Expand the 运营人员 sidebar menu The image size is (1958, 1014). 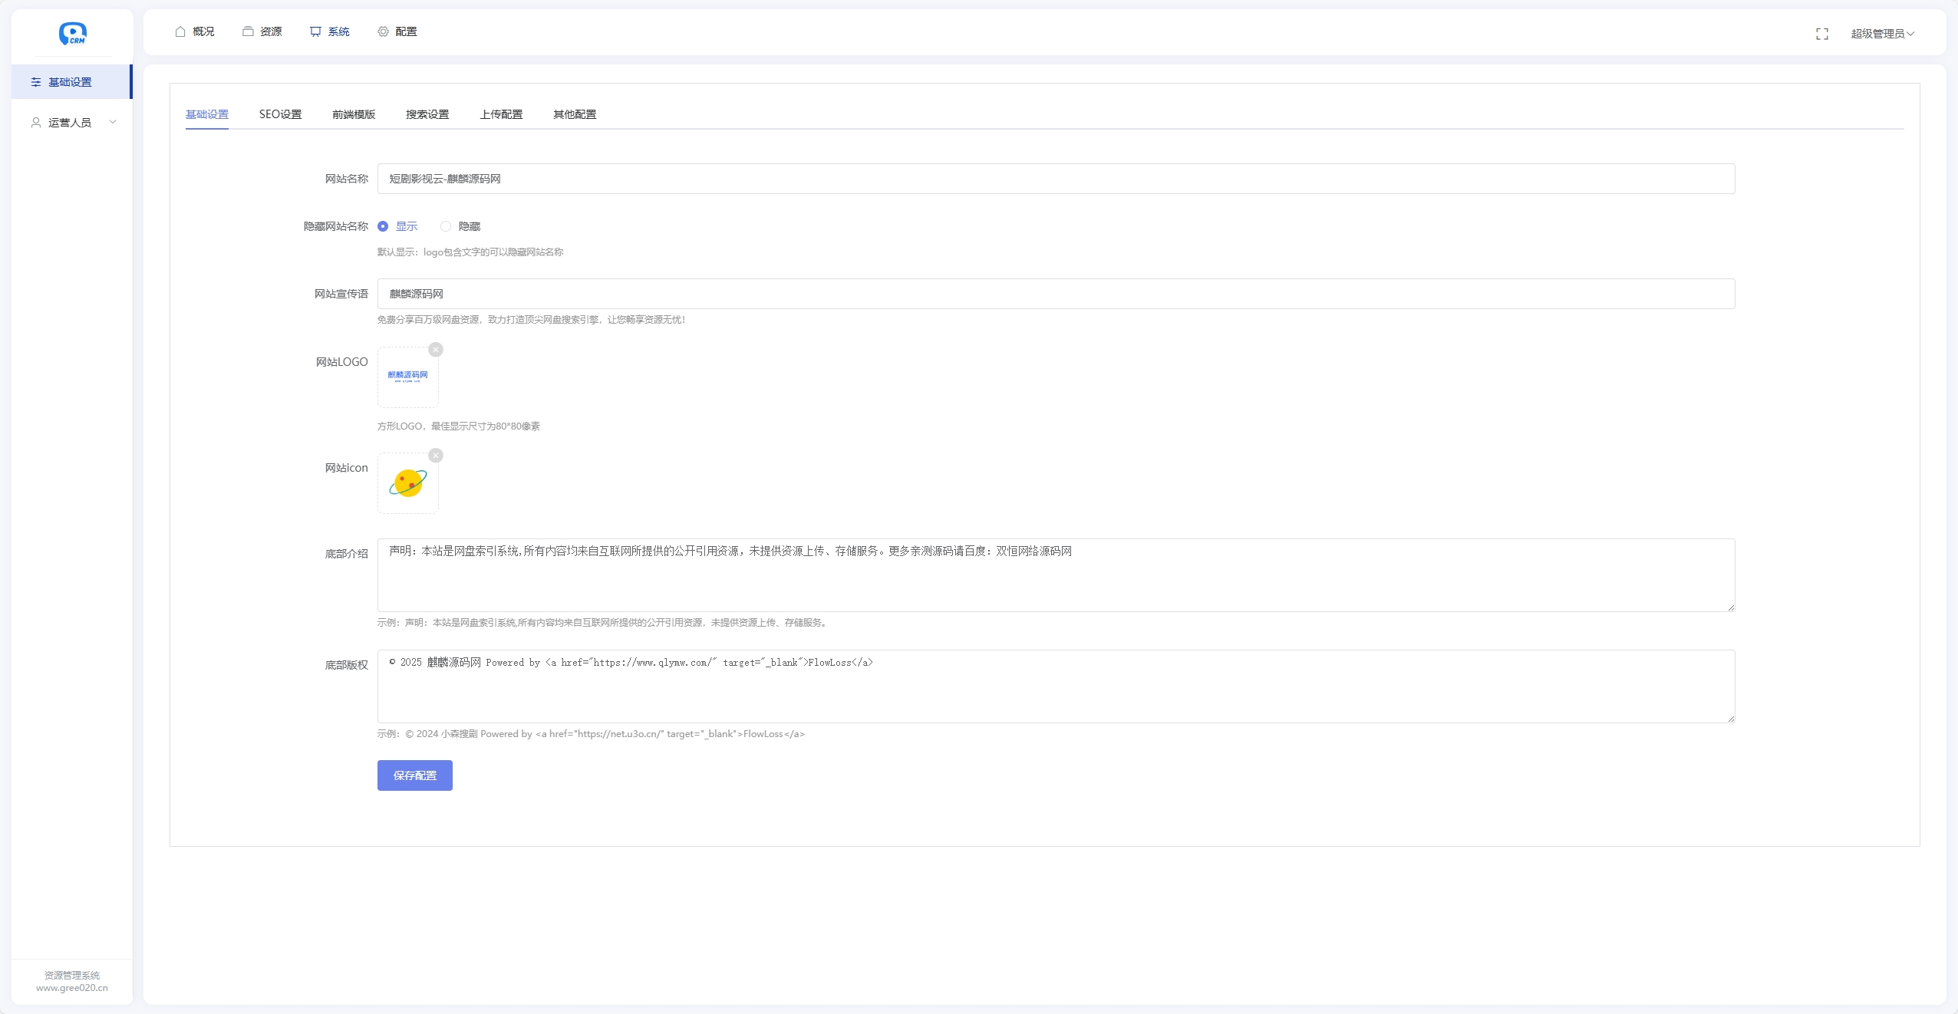[71, 123]
